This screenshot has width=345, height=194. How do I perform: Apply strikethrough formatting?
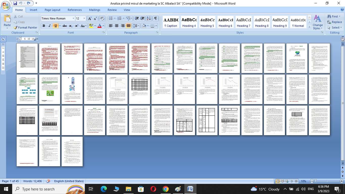point(64,26)
